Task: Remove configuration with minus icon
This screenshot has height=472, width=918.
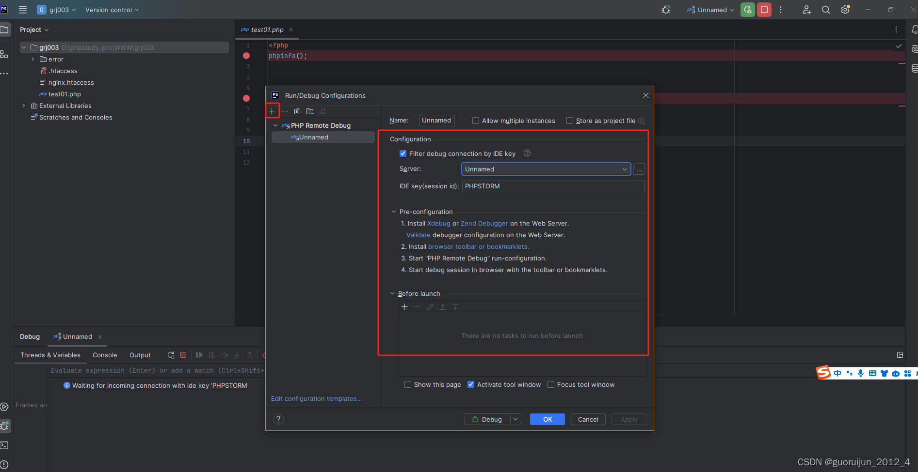Action: (285, 111)
